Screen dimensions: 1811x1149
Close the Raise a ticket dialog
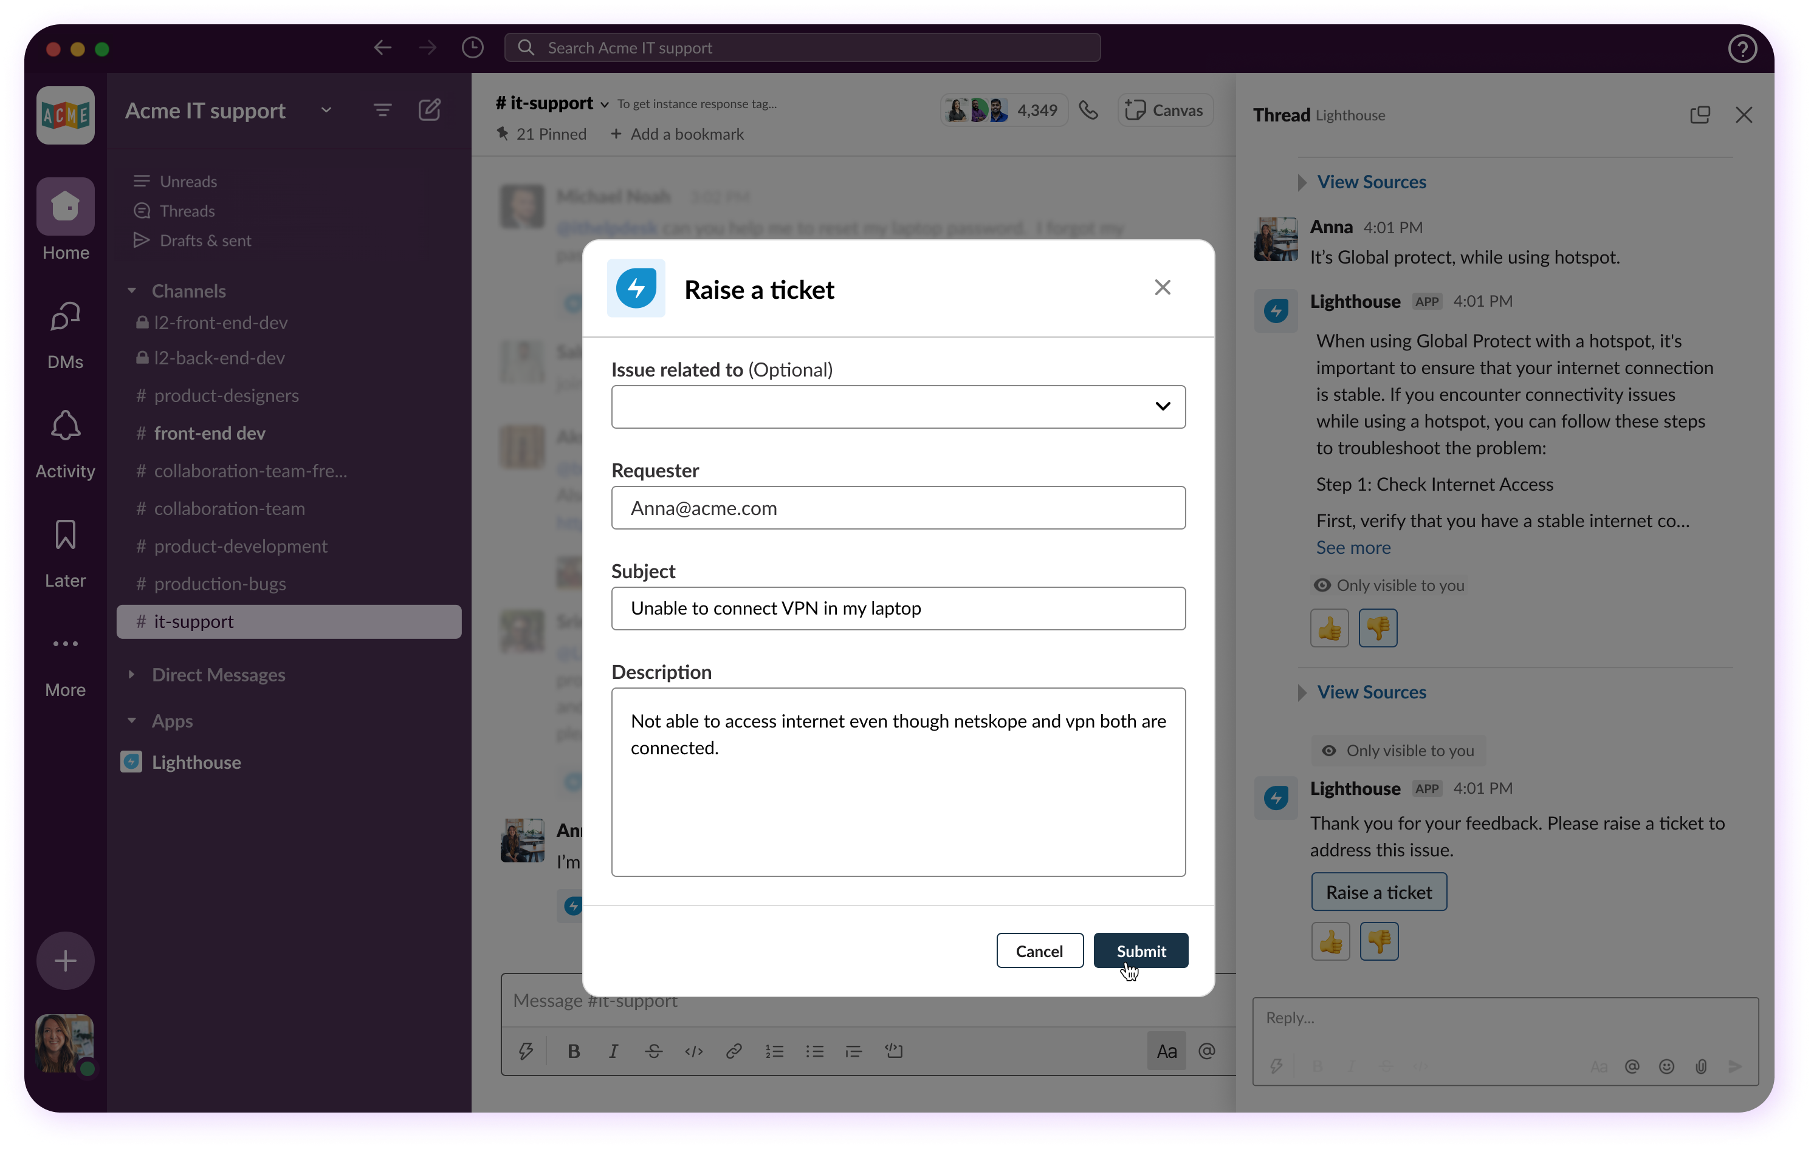[1162, 288]
